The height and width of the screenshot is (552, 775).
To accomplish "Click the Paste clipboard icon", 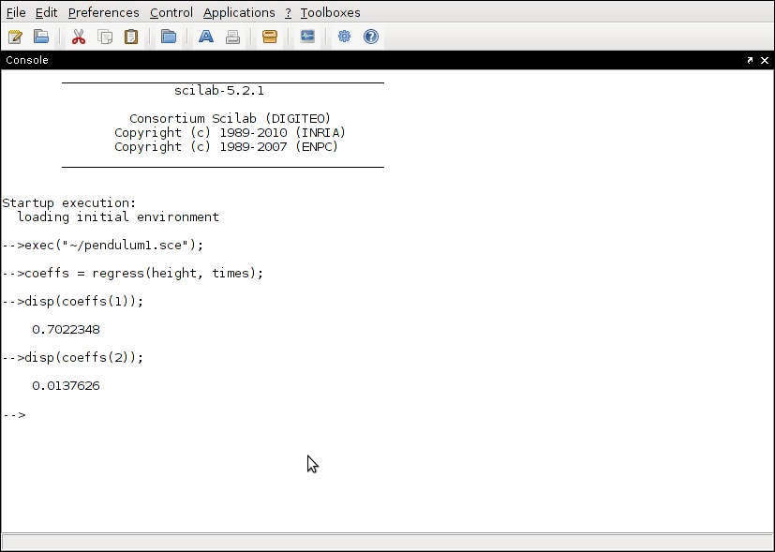I will pos(130,37).
